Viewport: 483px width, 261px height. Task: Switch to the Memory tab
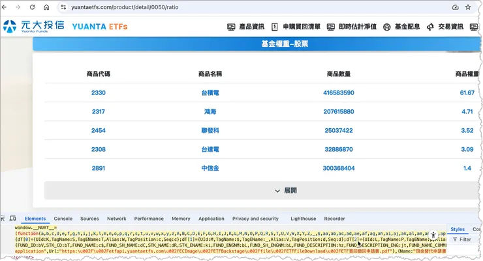(x=181, y=219)
